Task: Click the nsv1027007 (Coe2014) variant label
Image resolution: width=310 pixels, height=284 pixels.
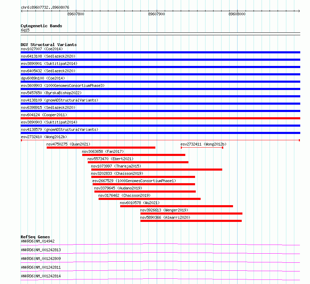Action: (42, 49)
